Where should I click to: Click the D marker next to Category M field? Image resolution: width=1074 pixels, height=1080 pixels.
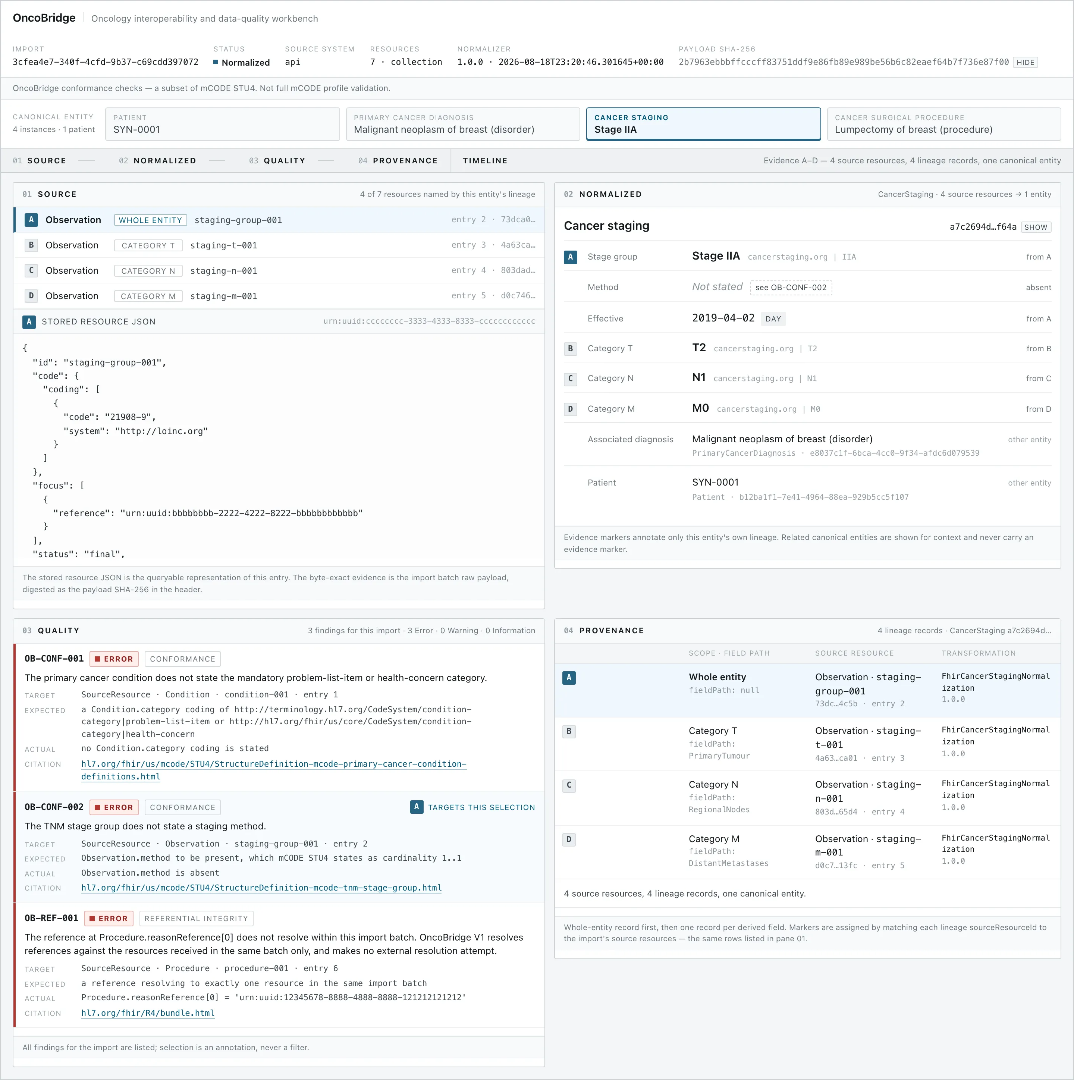coord(570,409)
